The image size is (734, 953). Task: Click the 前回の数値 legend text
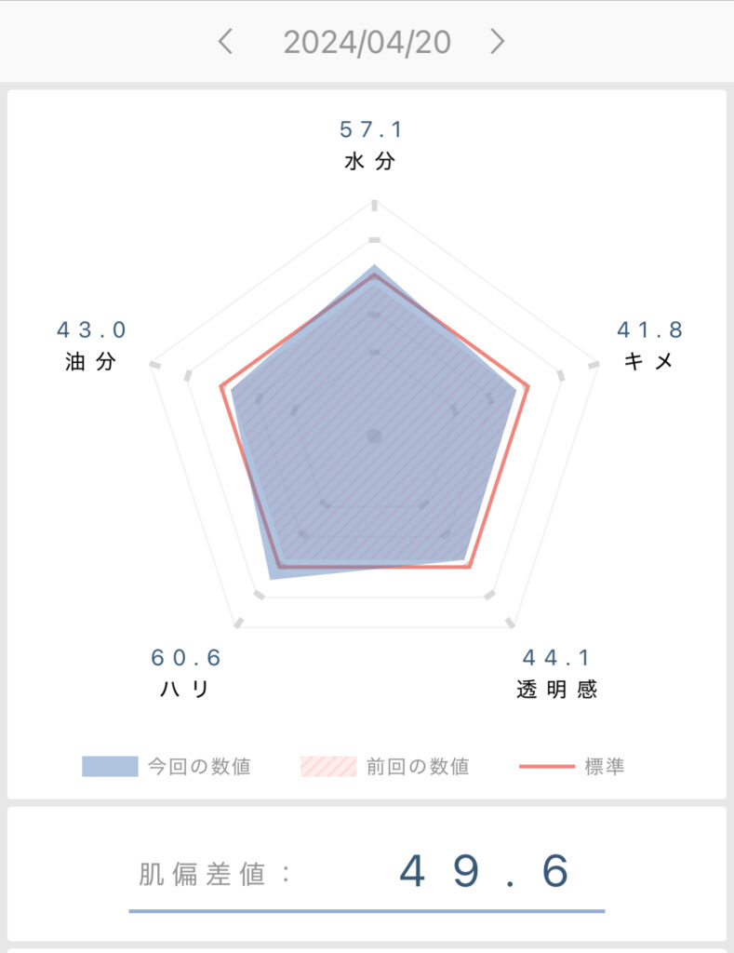point(418,767)
